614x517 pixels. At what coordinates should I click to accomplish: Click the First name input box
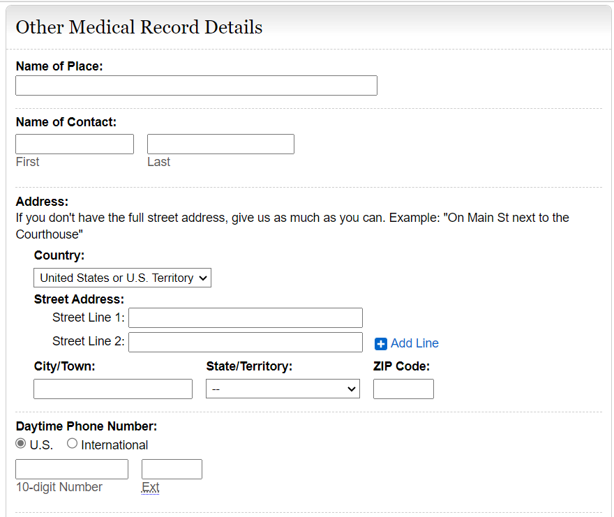[x=75, y=144]
